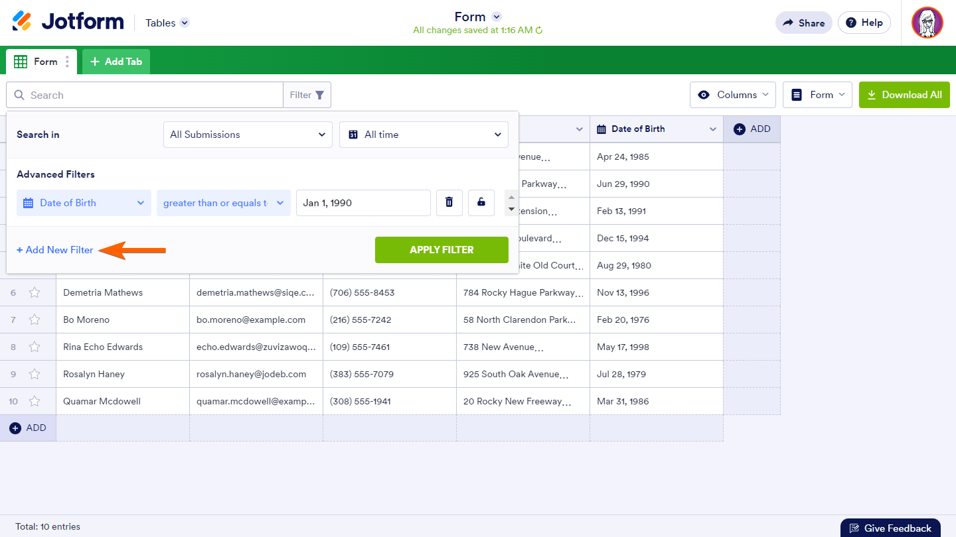The width and height of the screenshot is (956, 537).
Task: Star row 10 Quamar Mcdowell
Action: coord(35,401)
